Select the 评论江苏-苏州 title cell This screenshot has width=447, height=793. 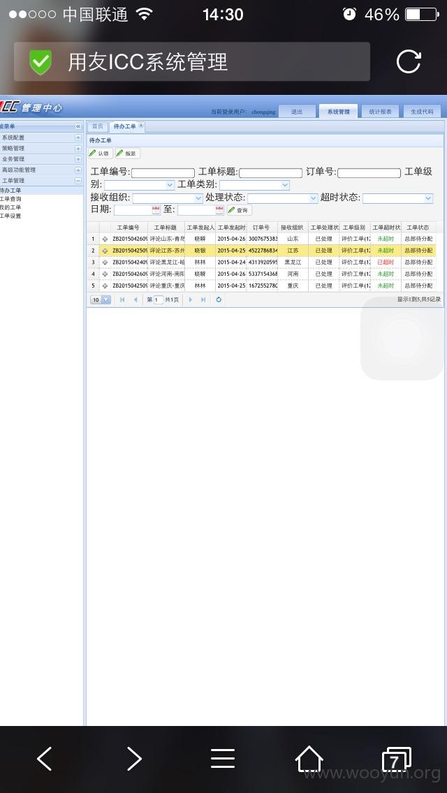(x=167, y=251)
